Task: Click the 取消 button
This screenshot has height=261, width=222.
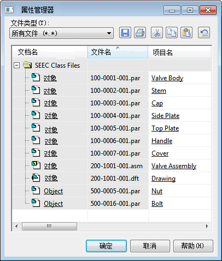Action: tap(150, 246)
